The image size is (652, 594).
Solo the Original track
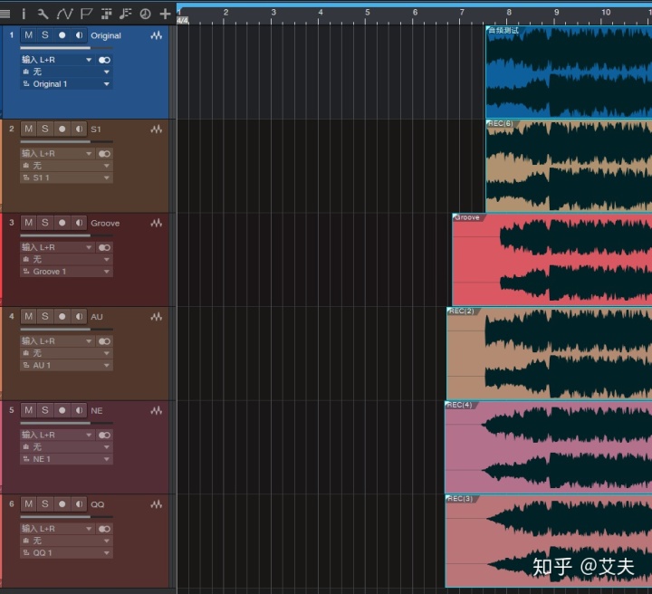[x=45, y=35]
